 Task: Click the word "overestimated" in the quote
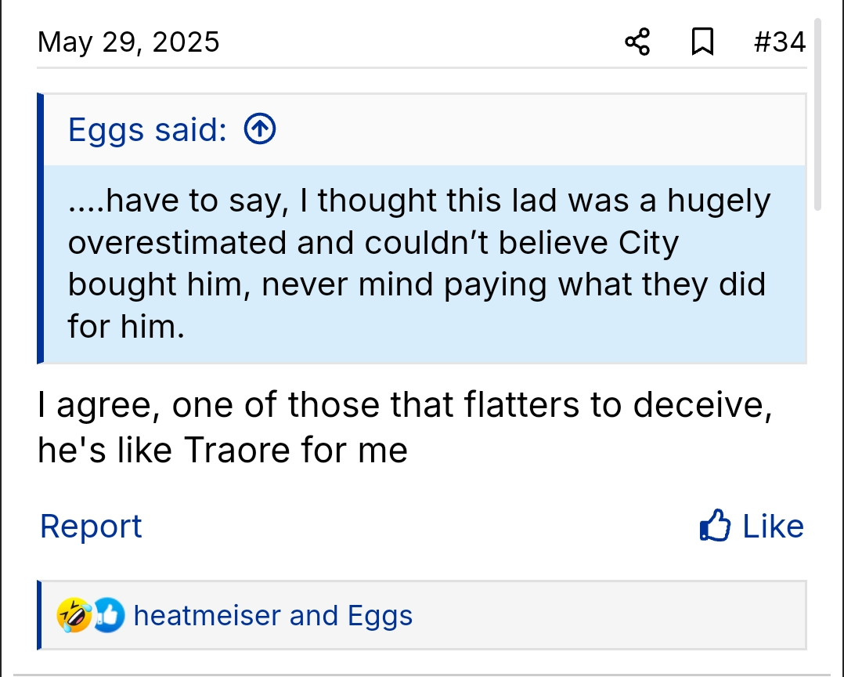[x=177, y=243]
